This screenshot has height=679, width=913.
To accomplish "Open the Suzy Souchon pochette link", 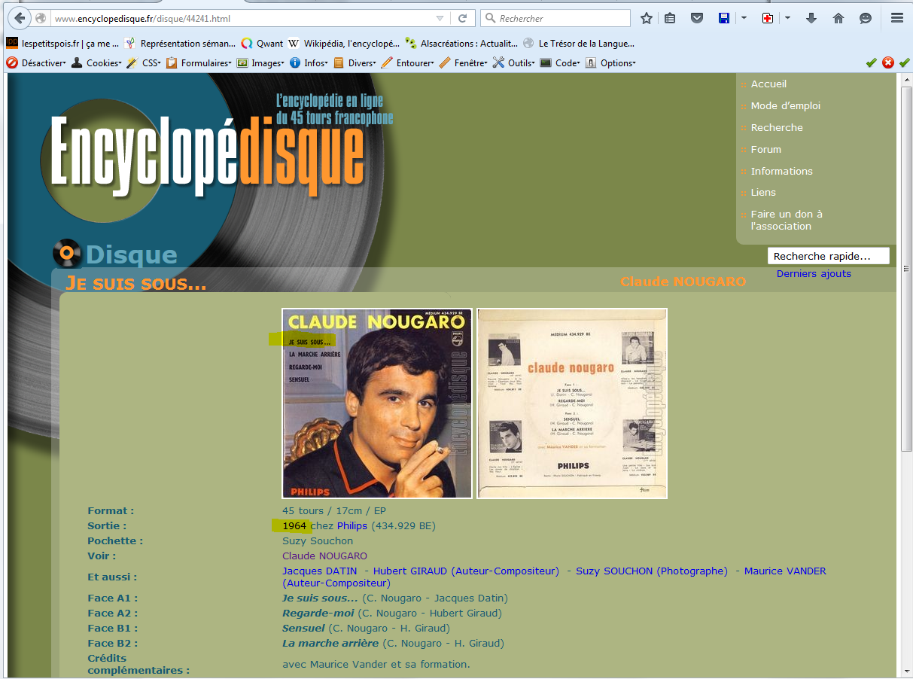I will pyautogui.click(x=318, y=541).
